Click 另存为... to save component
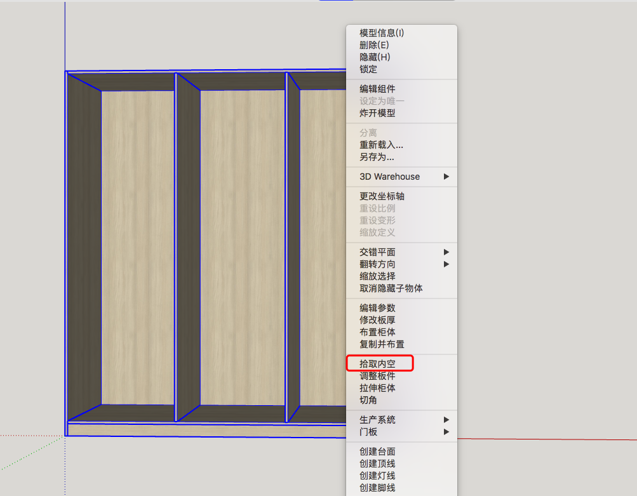This screenshot has width=637, height=496. [x=377, y=157]
